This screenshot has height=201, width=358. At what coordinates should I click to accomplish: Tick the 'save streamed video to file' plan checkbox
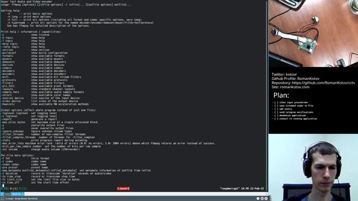276,106
